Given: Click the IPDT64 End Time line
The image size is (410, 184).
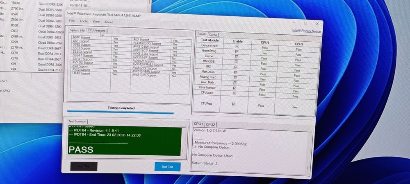Looking at the screenshot, I should tap(105, 135).
